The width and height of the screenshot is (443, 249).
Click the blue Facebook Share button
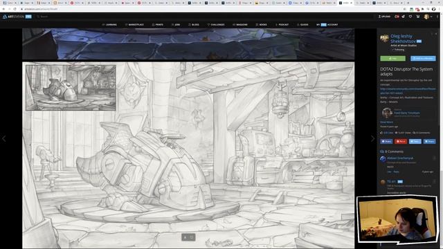click(x=386, y=141)
